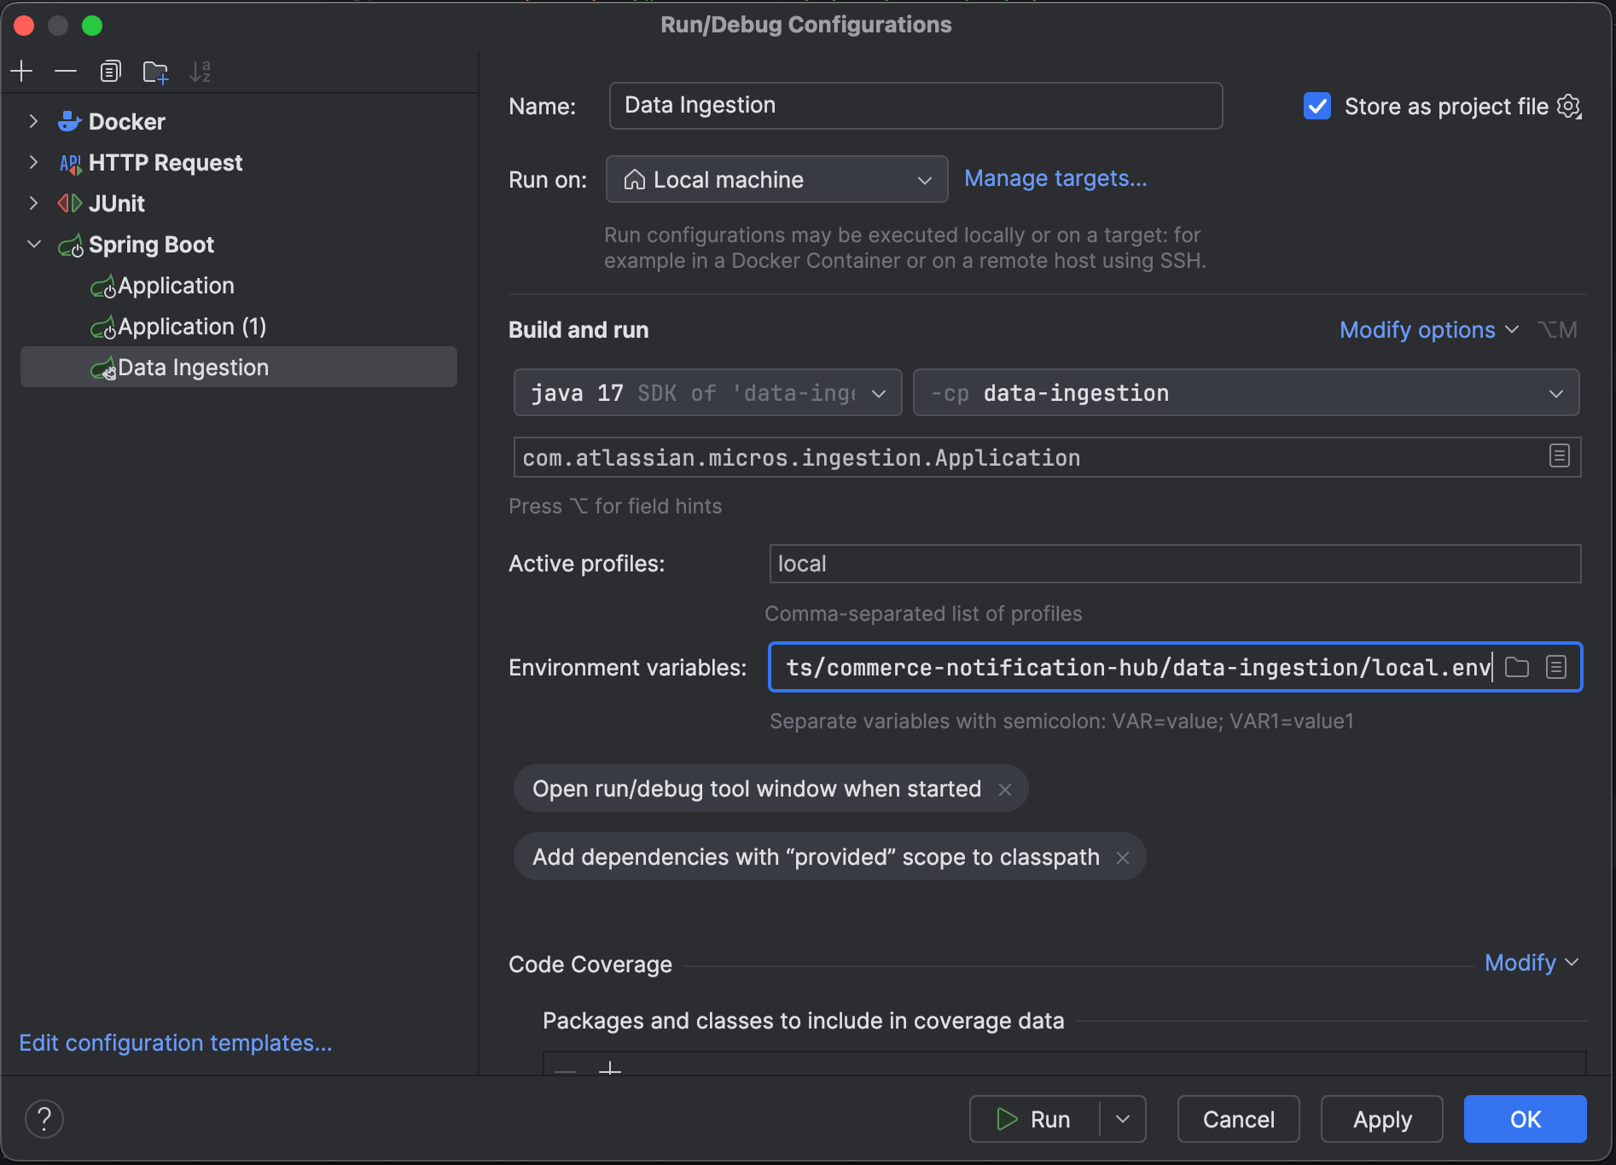This screenshot has width=1616, height=1165.
Task: Copy the selected configuration
Action: click(110, 71)
